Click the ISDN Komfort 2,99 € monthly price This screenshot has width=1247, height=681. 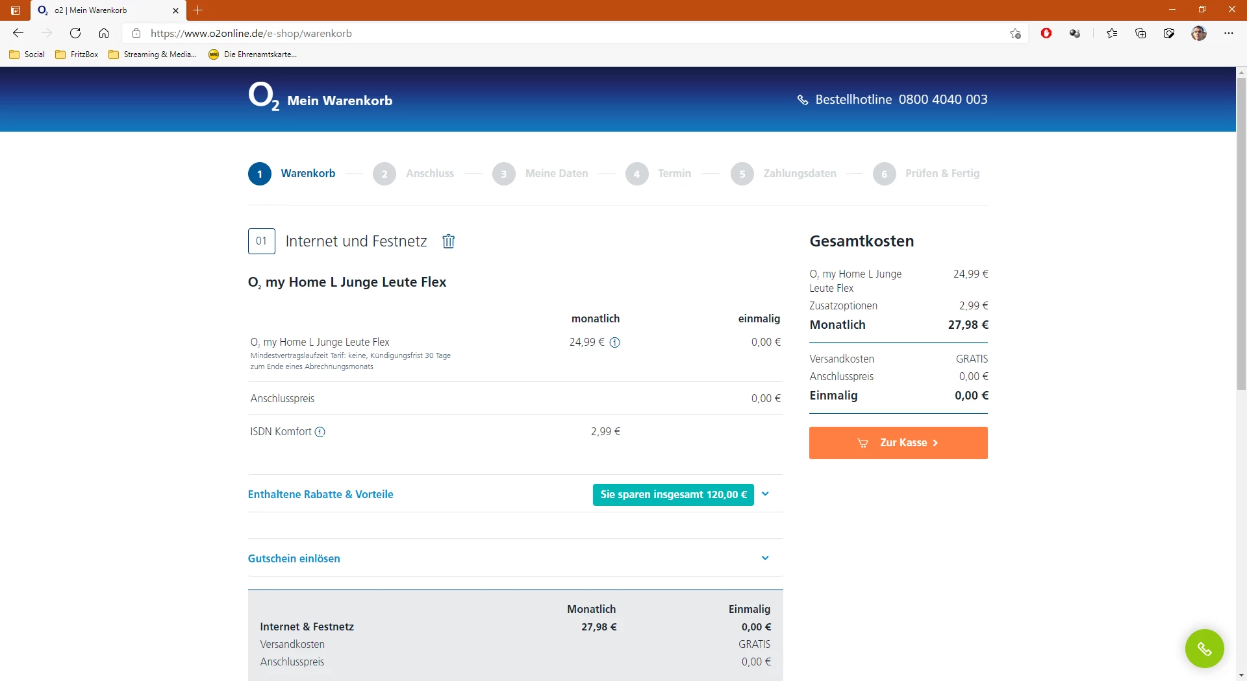pos(605,432)
